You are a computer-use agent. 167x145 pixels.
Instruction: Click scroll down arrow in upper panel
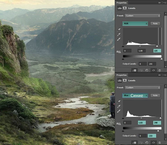[165, 67]
